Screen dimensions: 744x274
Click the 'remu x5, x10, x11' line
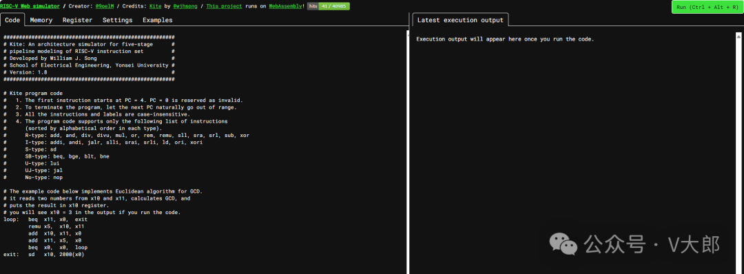56,226
